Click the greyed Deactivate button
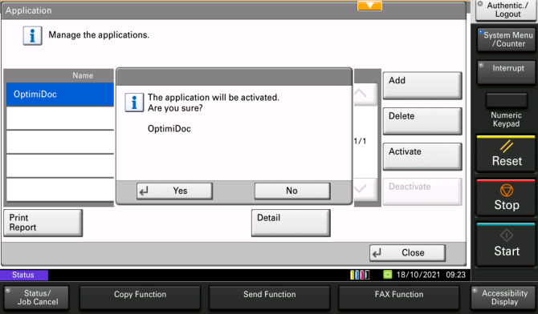This screenshot has height=314, width=538. (422, 191)
